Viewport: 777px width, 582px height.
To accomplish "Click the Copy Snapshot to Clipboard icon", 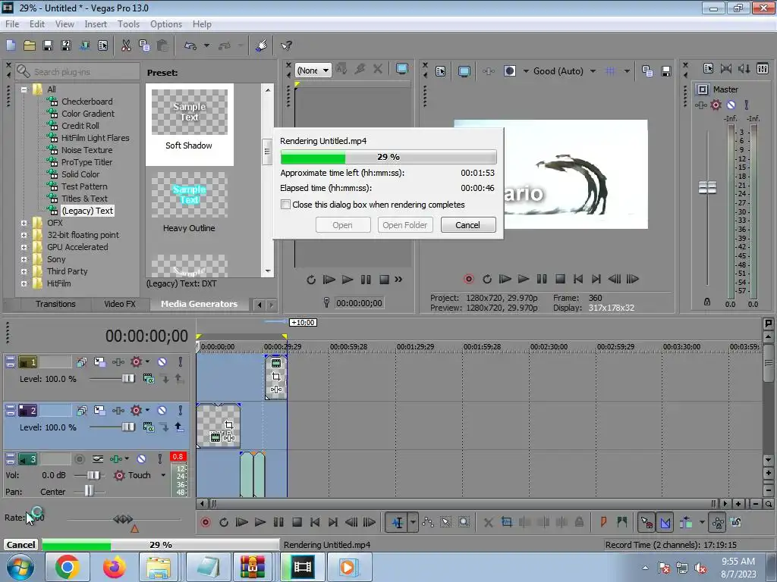I will click(647, 71).
